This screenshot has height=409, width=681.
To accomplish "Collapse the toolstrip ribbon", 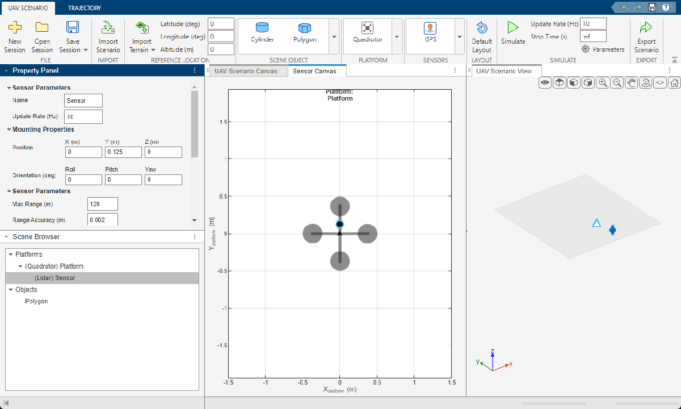I will pyautogui.click(x=674, y=59).
